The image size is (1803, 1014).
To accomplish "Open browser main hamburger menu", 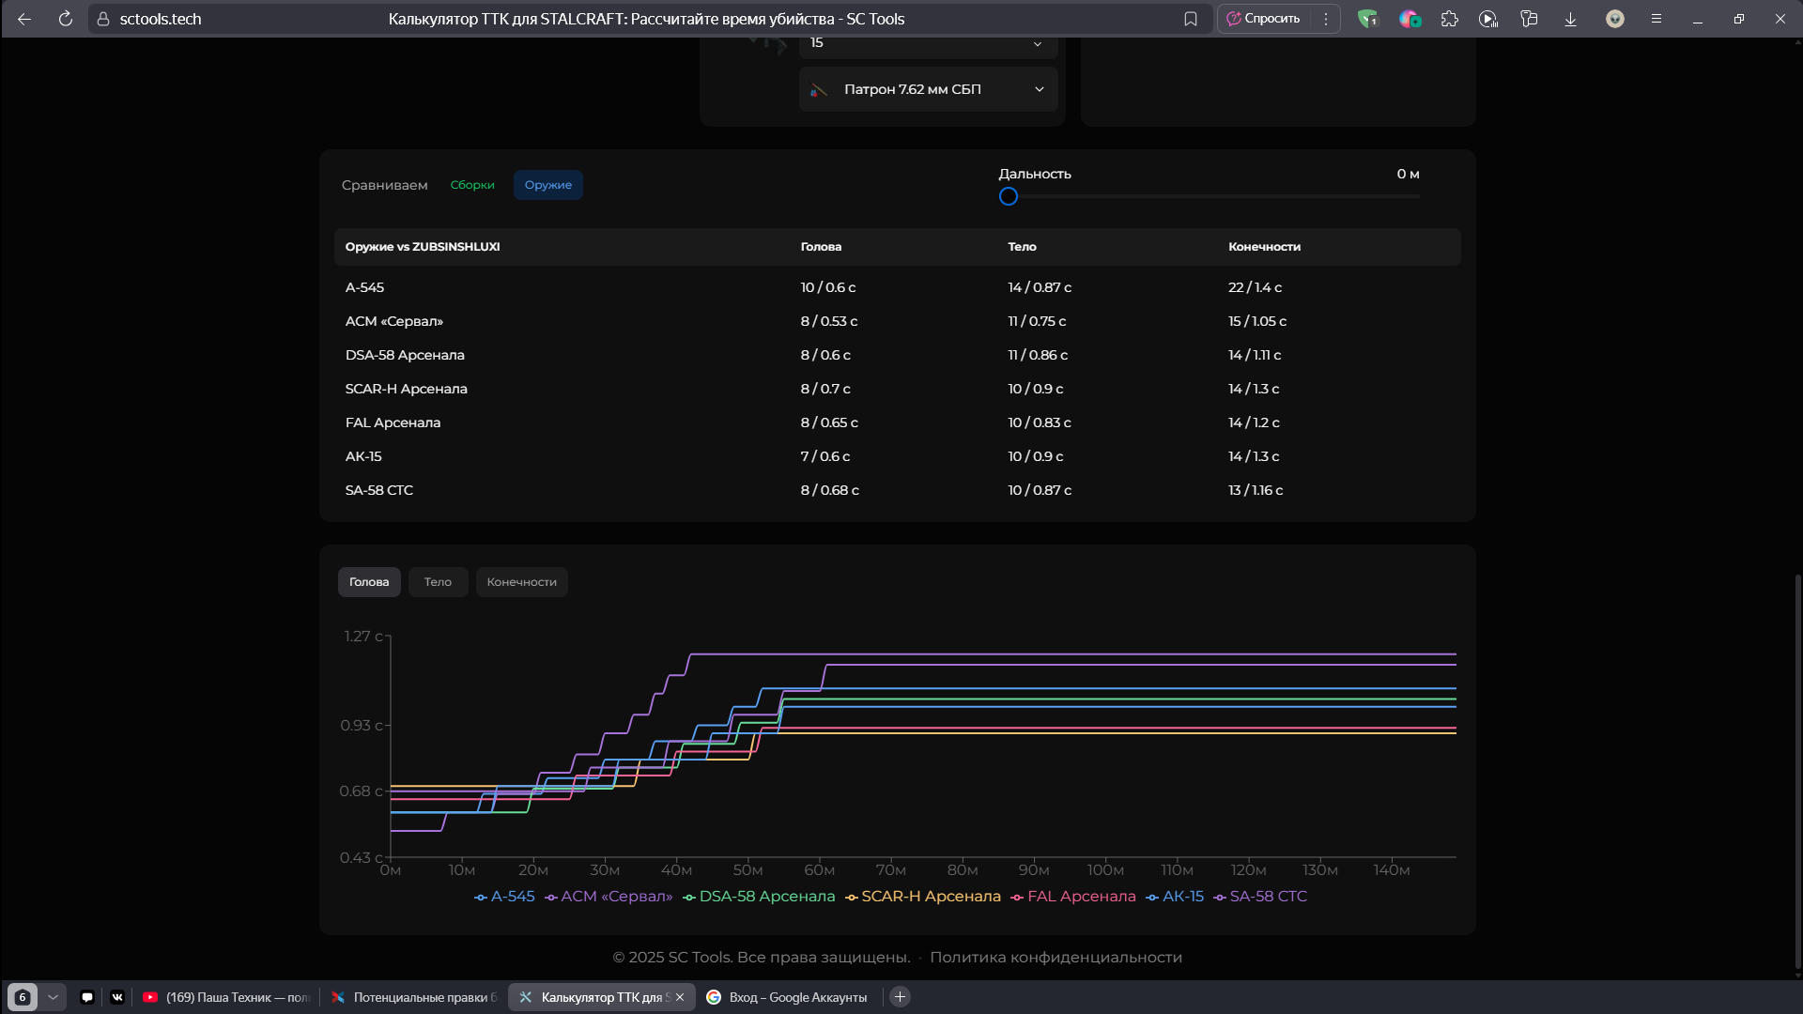I will (x=1657, y=19).
